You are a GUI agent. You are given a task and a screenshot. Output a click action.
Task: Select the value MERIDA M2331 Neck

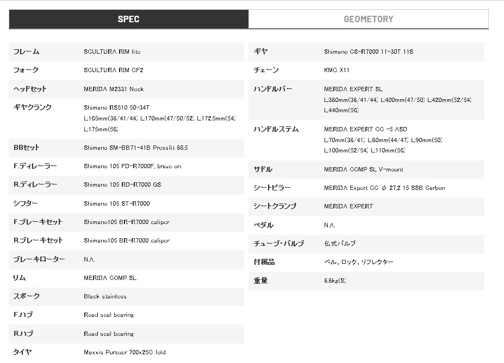pyautogui.click(x=114, y=89)
